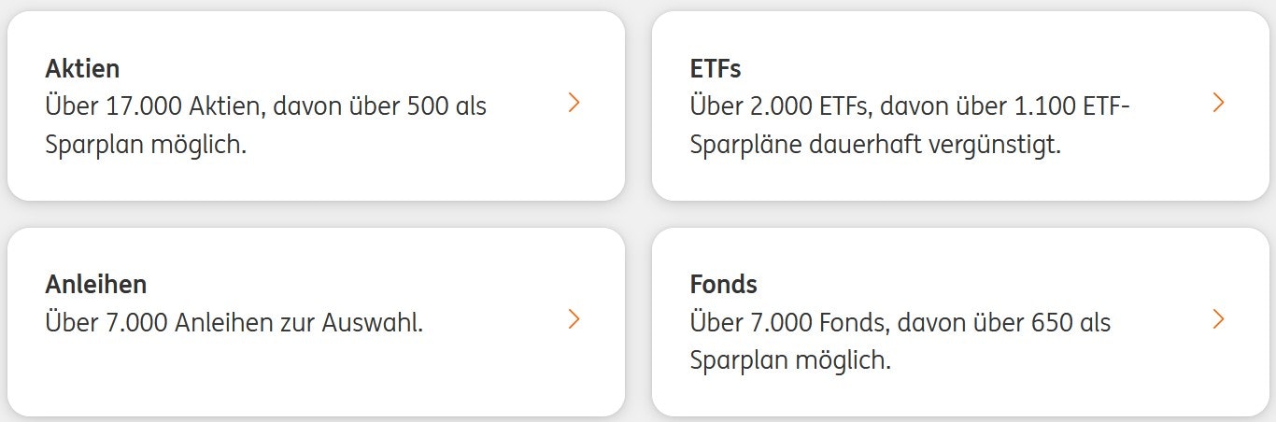1276x422 pixels.
Task: Click empty space below the Anleihen description
Action: [x=280, y=373]
